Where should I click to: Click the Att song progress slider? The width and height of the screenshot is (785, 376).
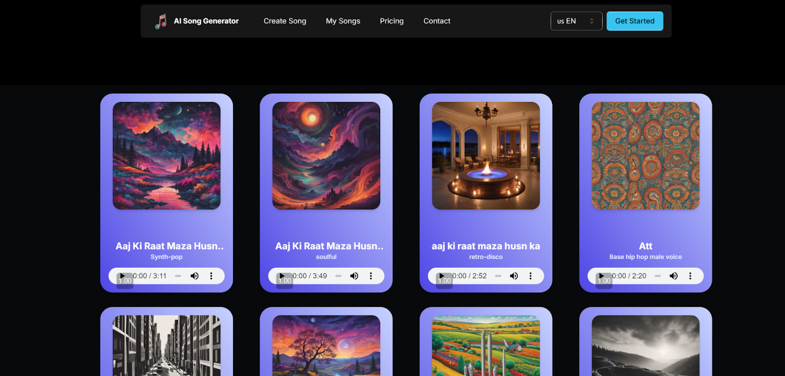[x=657, y=276]
